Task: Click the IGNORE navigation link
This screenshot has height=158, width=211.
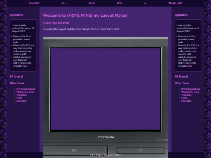Action: (34, 4)
